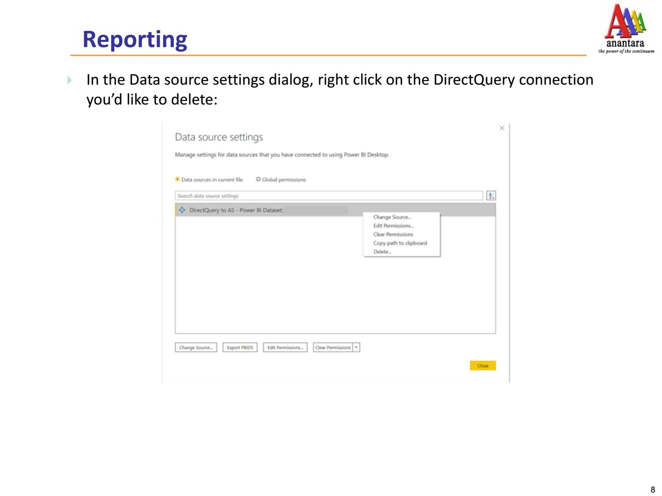
Task: Select the Data sources in current file radio
Action: point(176,179)
